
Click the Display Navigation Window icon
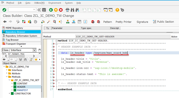pyautogui.click(x=73, y=22)
